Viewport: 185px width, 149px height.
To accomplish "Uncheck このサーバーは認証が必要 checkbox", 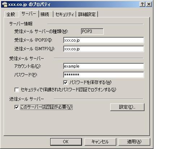I will (x=17, y=107).
